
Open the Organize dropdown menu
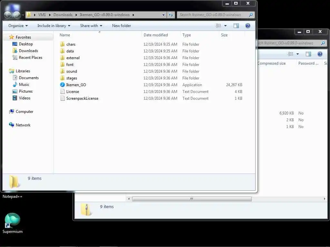[x=18, y=26]
